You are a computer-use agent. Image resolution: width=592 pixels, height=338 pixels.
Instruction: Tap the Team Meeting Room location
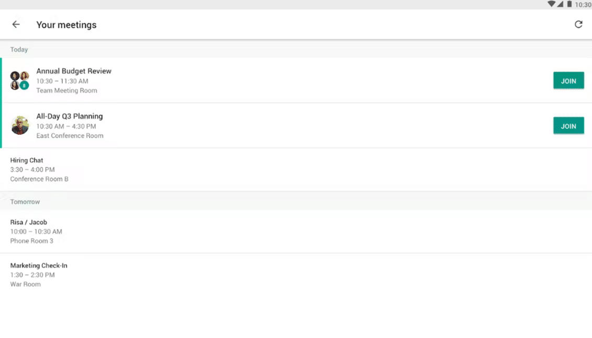click(x=67, y=91)
